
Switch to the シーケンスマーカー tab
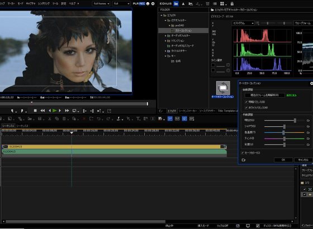[x=188, y=111]
